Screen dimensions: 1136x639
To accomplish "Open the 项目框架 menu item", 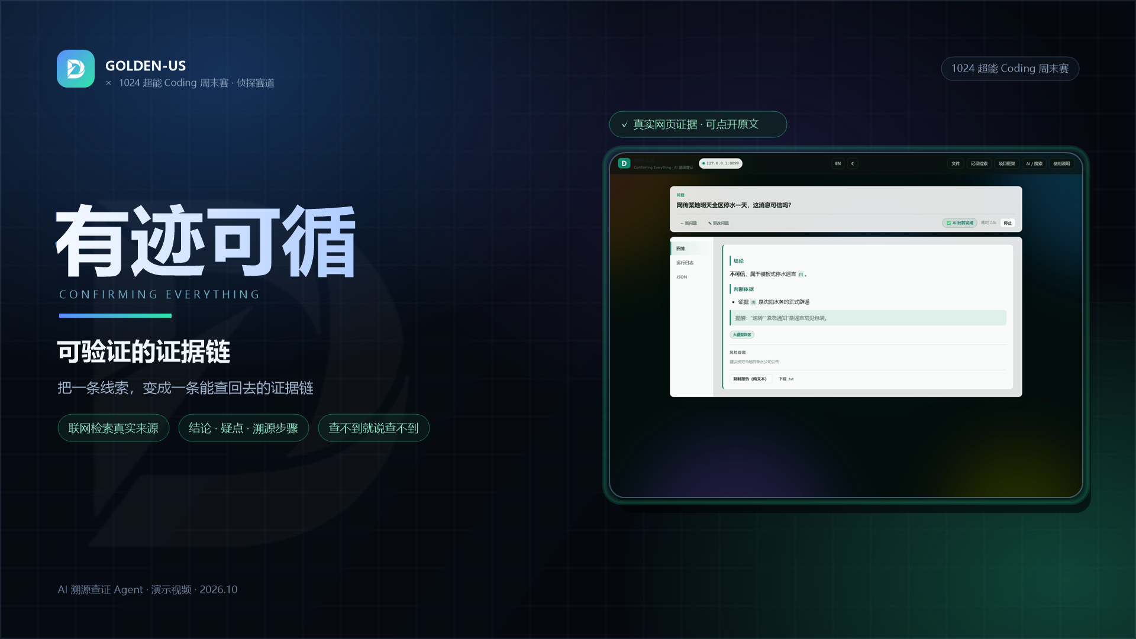I will [x=1007, y=164].
